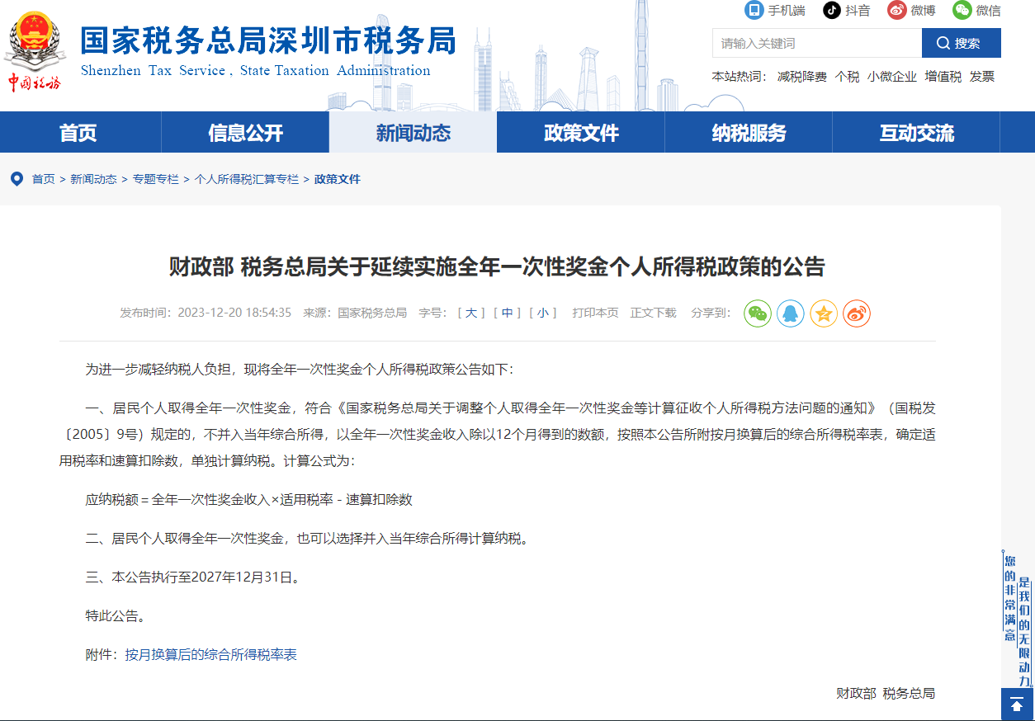The image size is (1035, 721).
Task: Open attachment 按月换算后的综合所得税率表
Action: coord(210,655)
